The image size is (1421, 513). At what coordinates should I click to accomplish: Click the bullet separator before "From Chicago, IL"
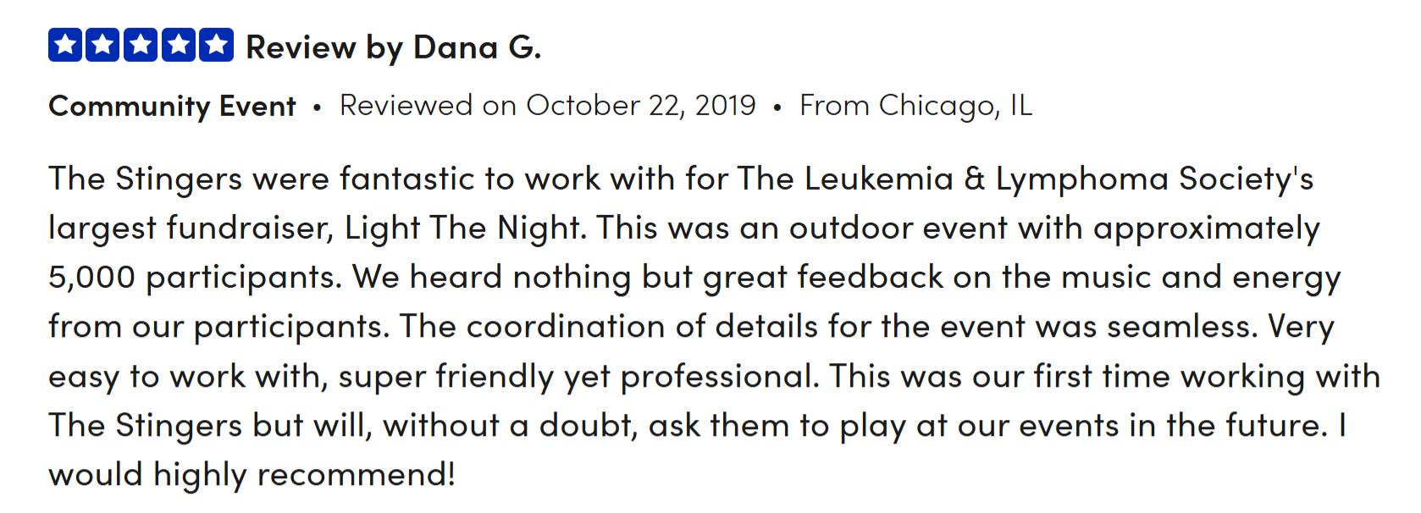coord(777,108)
